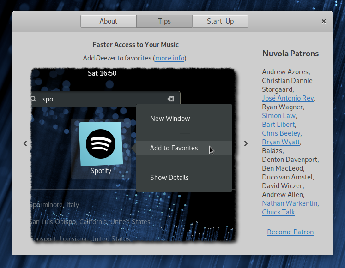This screenshot has width=345, height=268.
Task: Open the 'more info' link
Action: coord(170,58)
